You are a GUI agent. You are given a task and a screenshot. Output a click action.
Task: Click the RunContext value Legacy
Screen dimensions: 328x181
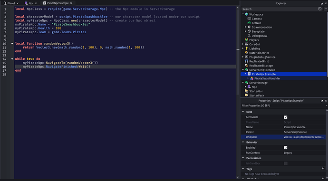coord(288,153)
